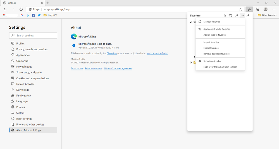The image size is (279, 149).
Task: Open the Collections toolbar icon
Action: pyautogui.click(x=257, y=9)
